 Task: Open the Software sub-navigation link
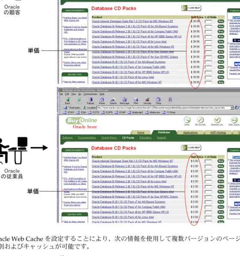coord(67,138)
